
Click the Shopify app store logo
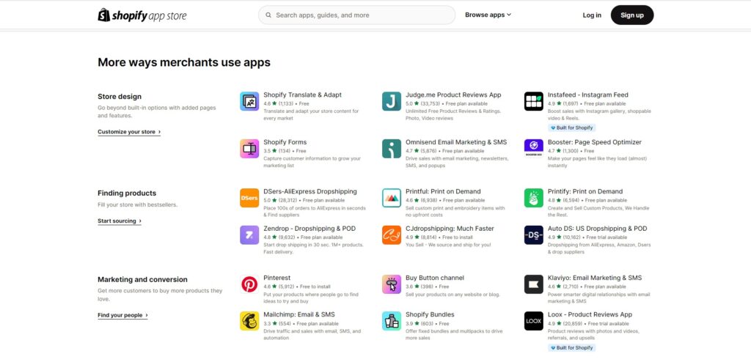coord(142,15)
